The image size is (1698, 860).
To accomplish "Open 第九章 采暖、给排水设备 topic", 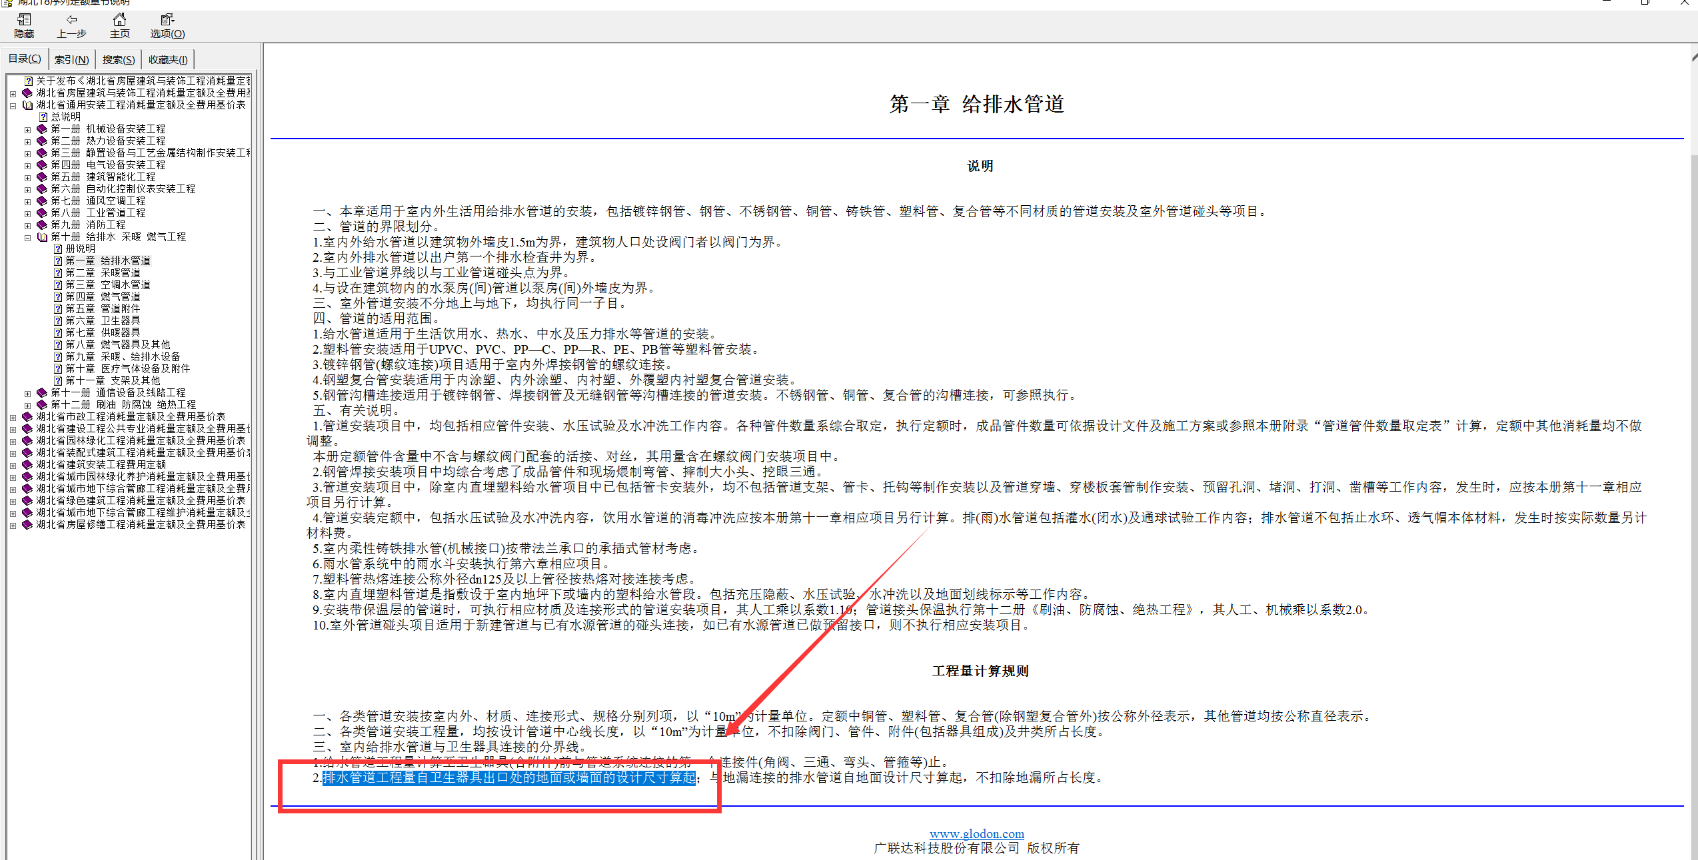I will coord(123,356).
